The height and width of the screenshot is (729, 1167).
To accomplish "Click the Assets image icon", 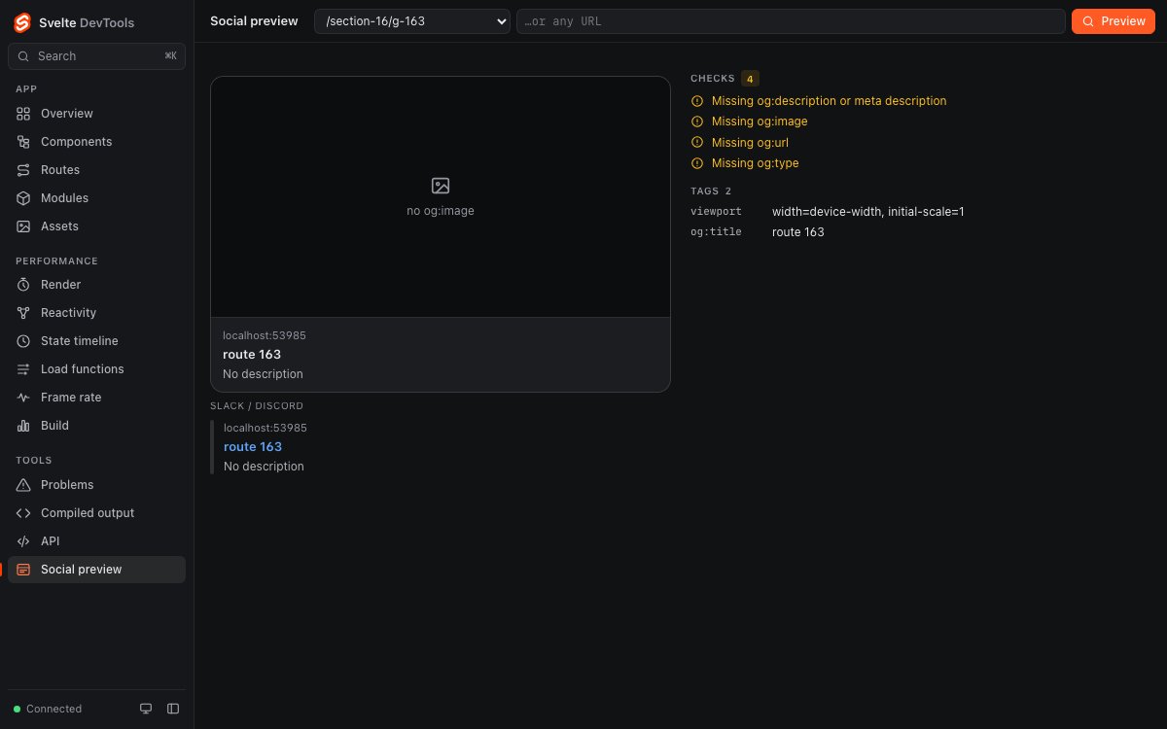I will [x=23, y=226].
